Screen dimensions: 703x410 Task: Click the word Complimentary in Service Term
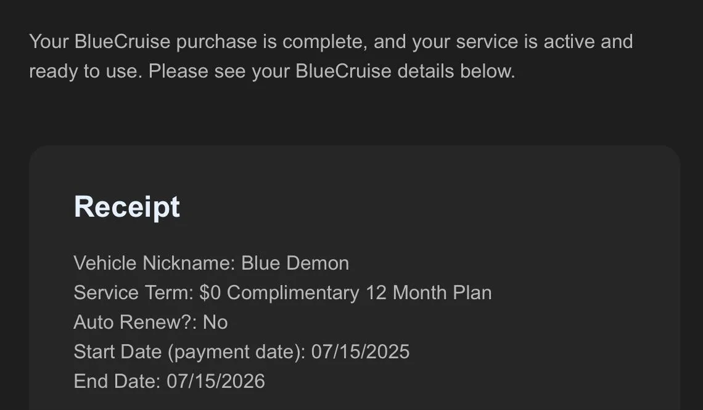pos(293,293)
